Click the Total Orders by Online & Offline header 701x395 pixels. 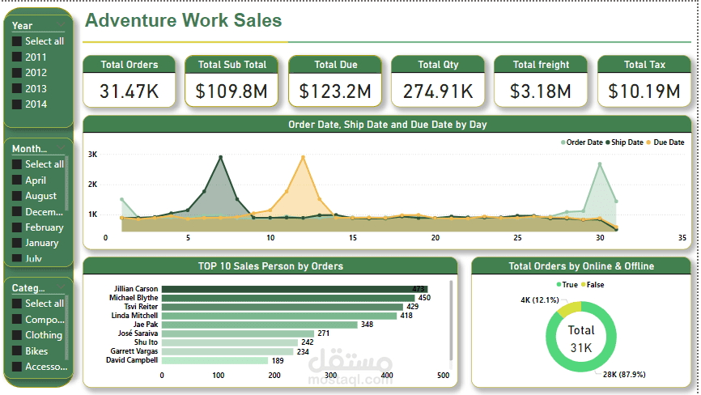coord(581,266)
